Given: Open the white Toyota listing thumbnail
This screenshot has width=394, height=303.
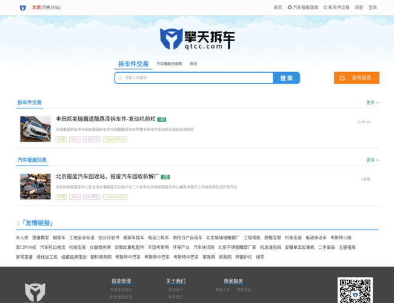Looking at the screenshot, I should pos(35,129).
